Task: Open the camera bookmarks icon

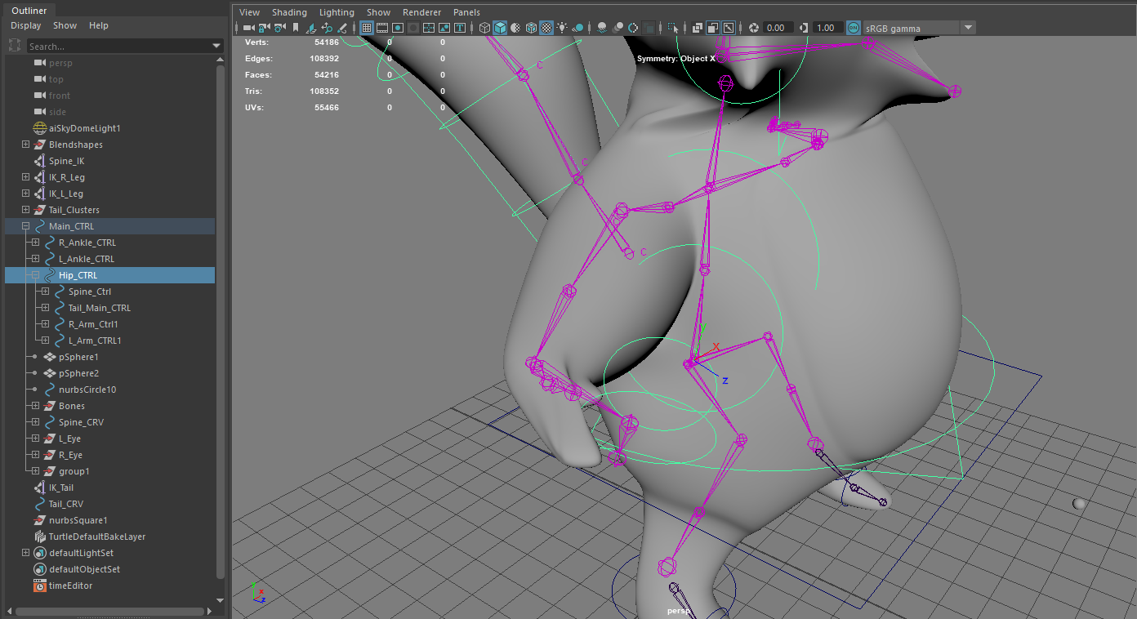Action: click(x=295, y=27)
